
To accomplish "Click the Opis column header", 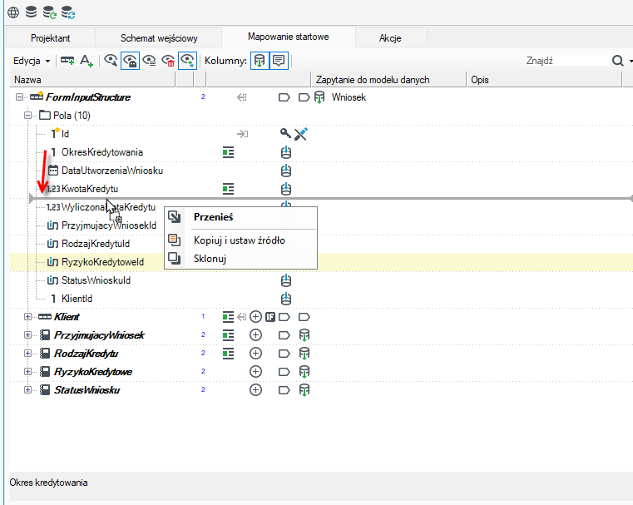I will coord(544,80).
